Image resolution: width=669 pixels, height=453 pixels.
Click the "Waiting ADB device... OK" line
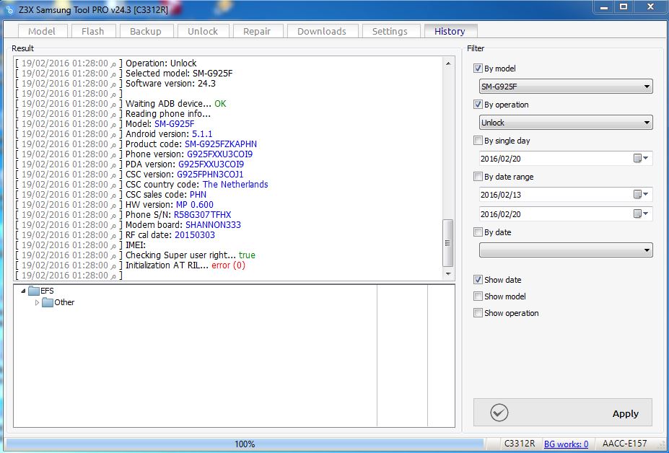pos(176,104)
